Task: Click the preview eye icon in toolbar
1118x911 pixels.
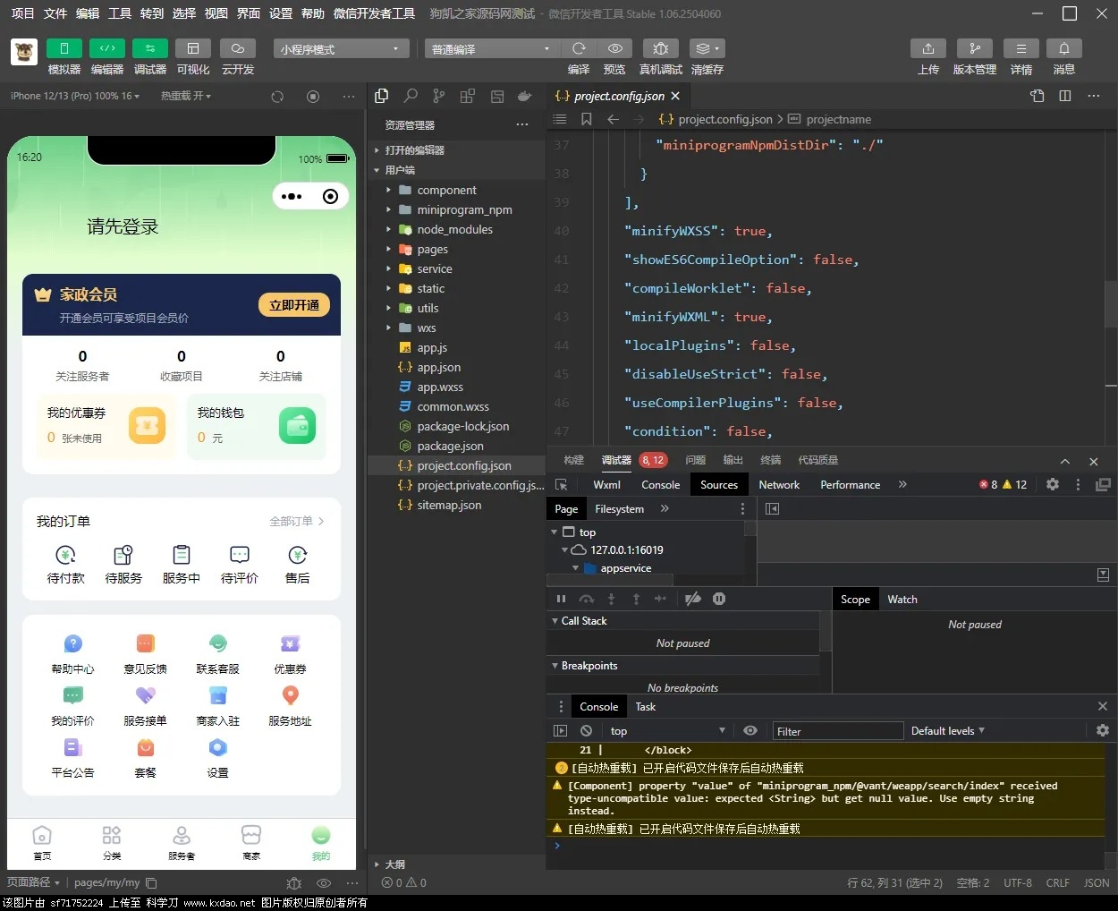Action: click(614, 49)
